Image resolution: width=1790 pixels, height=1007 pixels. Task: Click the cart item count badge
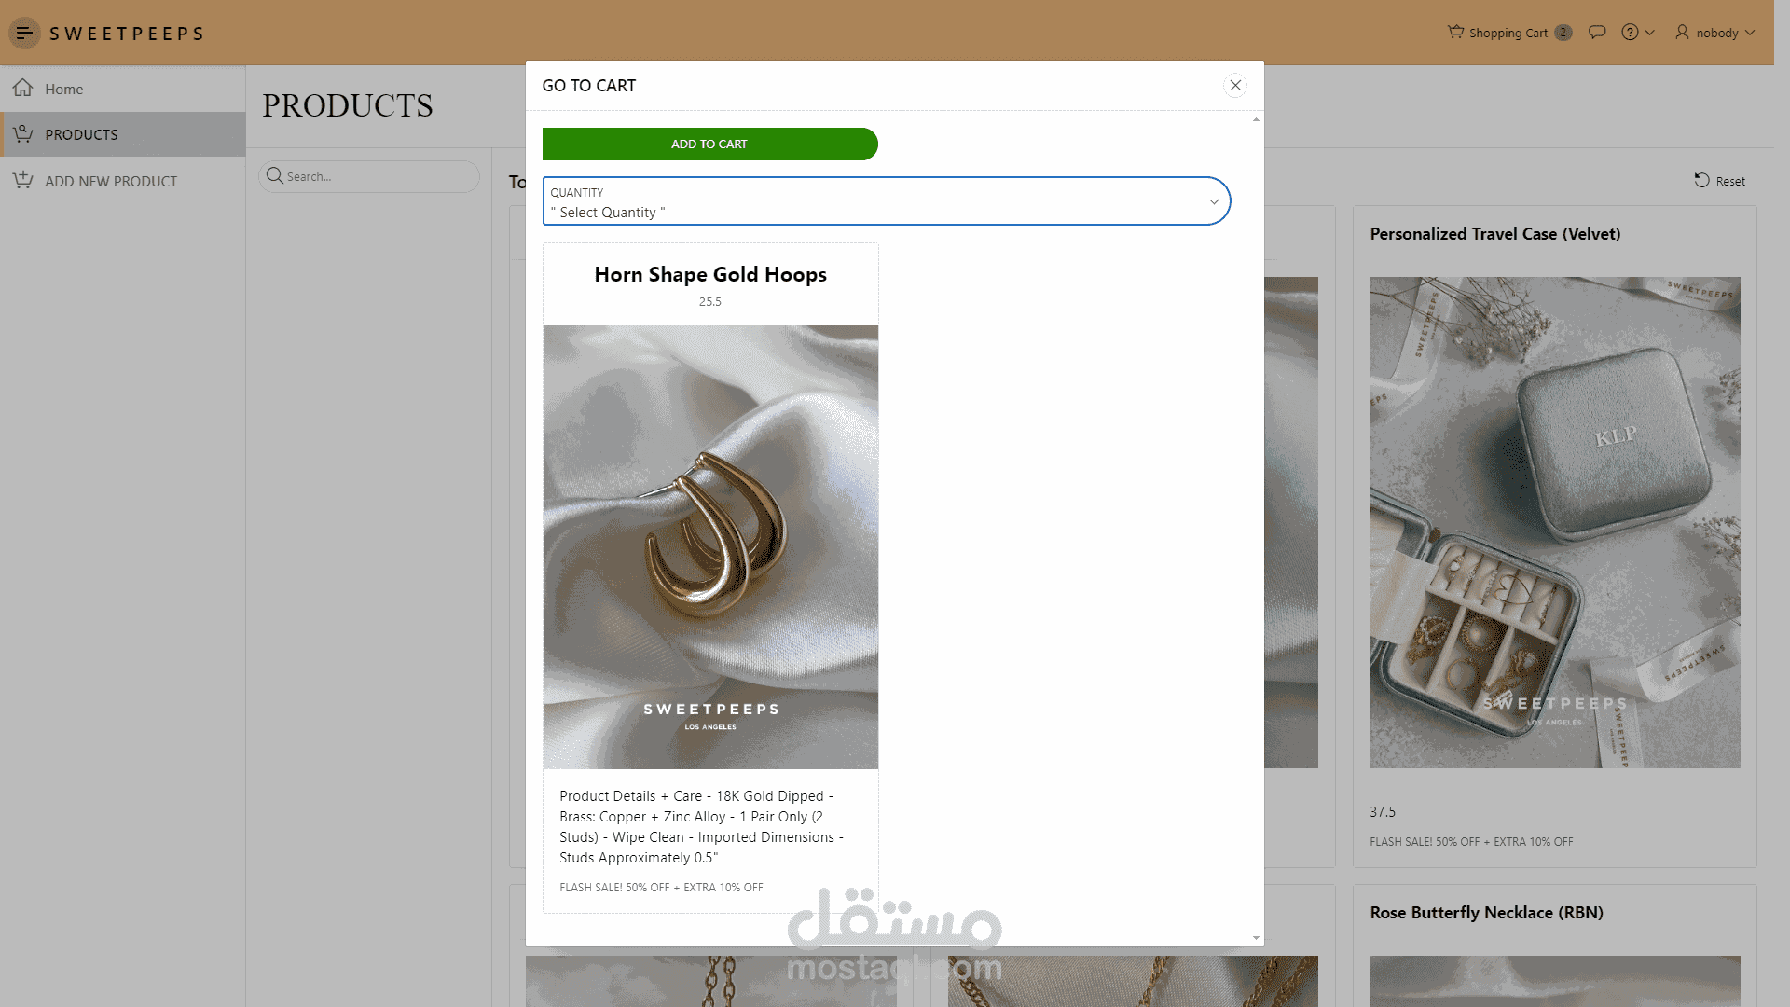click(x=1563, y=33)
